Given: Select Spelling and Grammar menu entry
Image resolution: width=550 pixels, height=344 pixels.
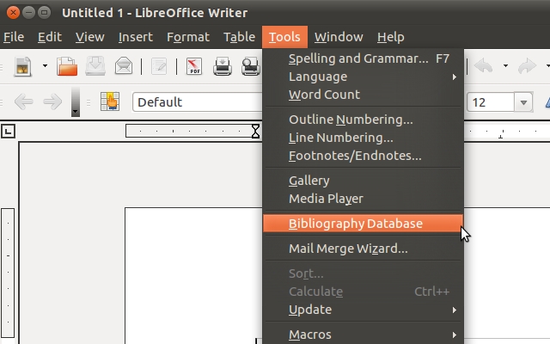Looking at the screenshot, I should [x=363, y=58].
